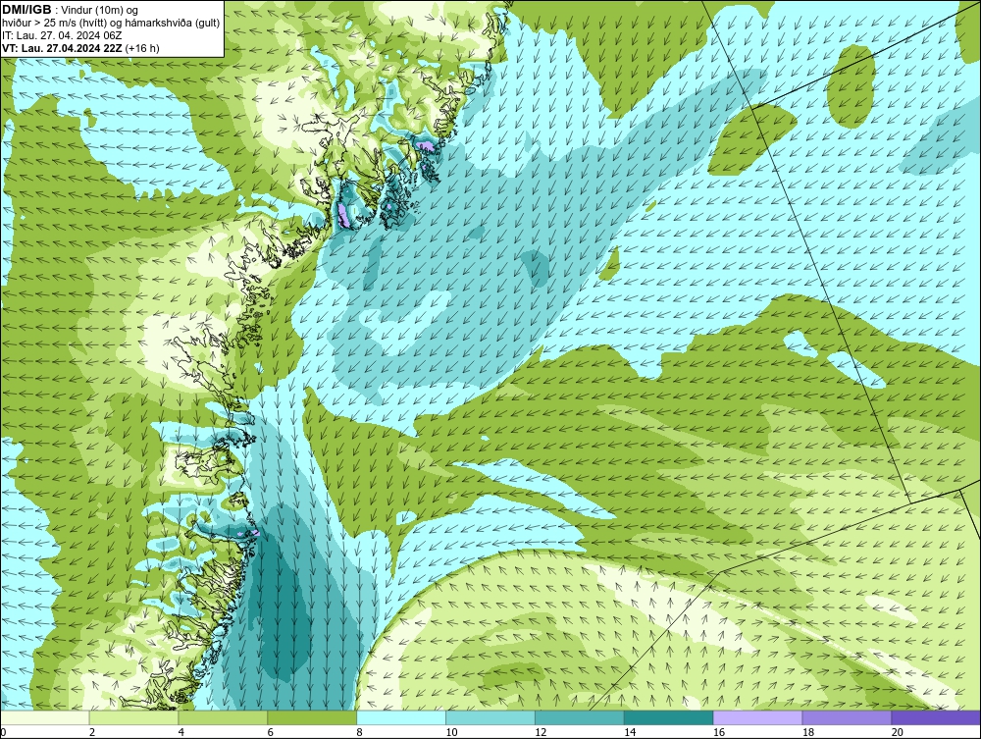
Task: Click the 12–14 m/s teal legend swatch
Action: [580, 717]
